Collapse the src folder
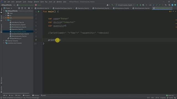177x99 pixels. tap(6, 20)
